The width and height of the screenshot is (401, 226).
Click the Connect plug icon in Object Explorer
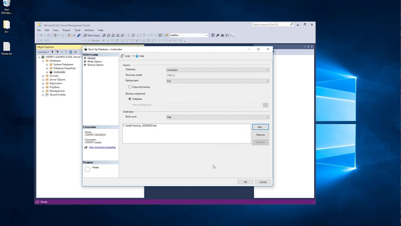coord(52,52)
